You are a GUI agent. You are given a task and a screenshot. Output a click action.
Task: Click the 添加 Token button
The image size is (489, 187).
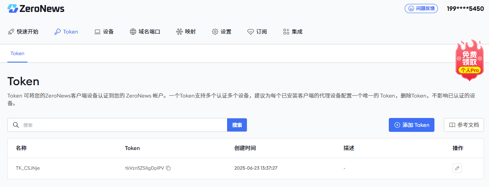pyautogui.click(x=412, y=125)
